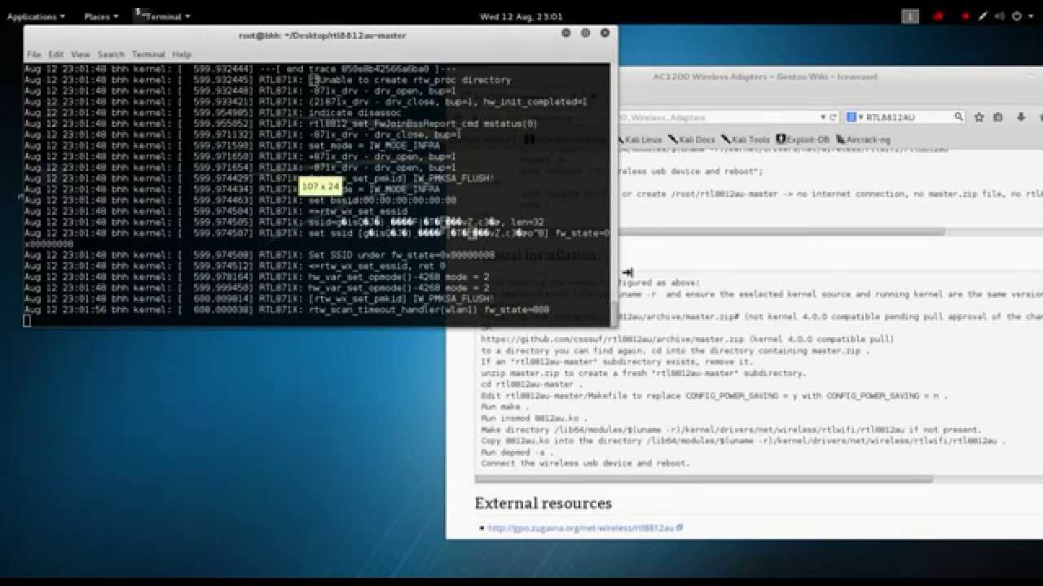
Task: Click the network connection tray icon
Action: click(x=984, y=16)
